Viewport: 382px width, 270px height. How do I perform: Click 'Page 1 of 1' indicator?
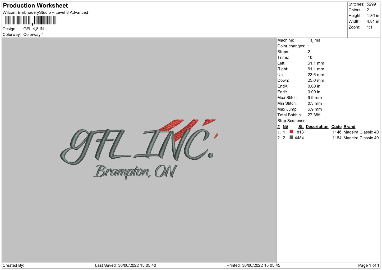[x=369, y=265]
